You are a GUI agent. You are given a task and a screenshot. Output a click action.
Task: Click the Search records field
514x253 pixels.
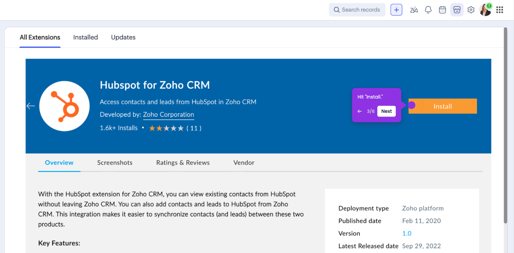click(357, 10)
